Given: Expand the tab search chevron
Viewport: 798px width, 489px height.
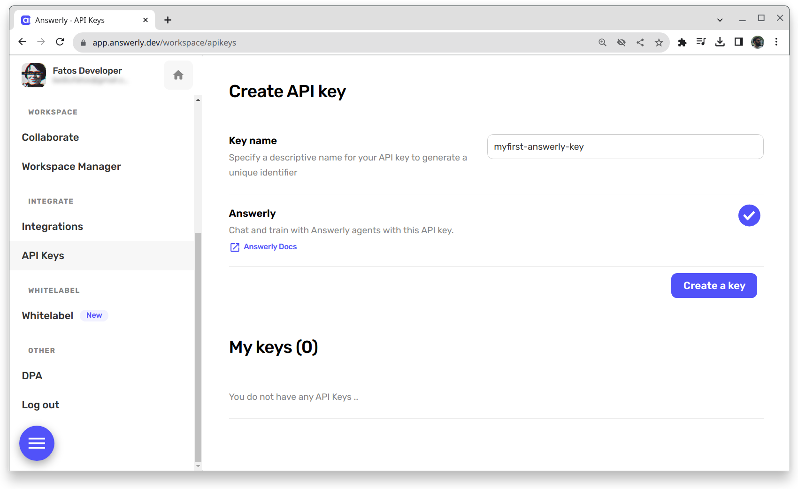Looking at the screenshot, I should pos(720,20).
